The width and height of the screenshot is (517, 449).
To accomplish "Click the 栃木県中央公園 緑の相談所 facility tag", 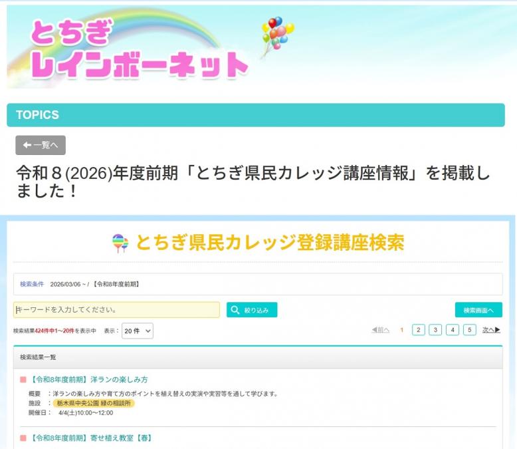I will click(94, 403).
